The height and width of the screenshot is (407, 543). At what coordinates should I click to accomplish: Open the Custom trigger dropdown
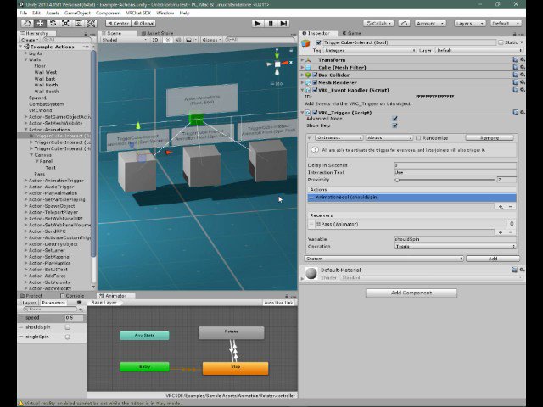point(383,259)
